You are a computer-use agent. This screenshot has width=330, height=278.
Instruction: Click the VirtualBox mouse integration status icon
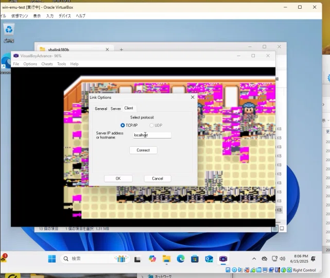tap(283, 270)
